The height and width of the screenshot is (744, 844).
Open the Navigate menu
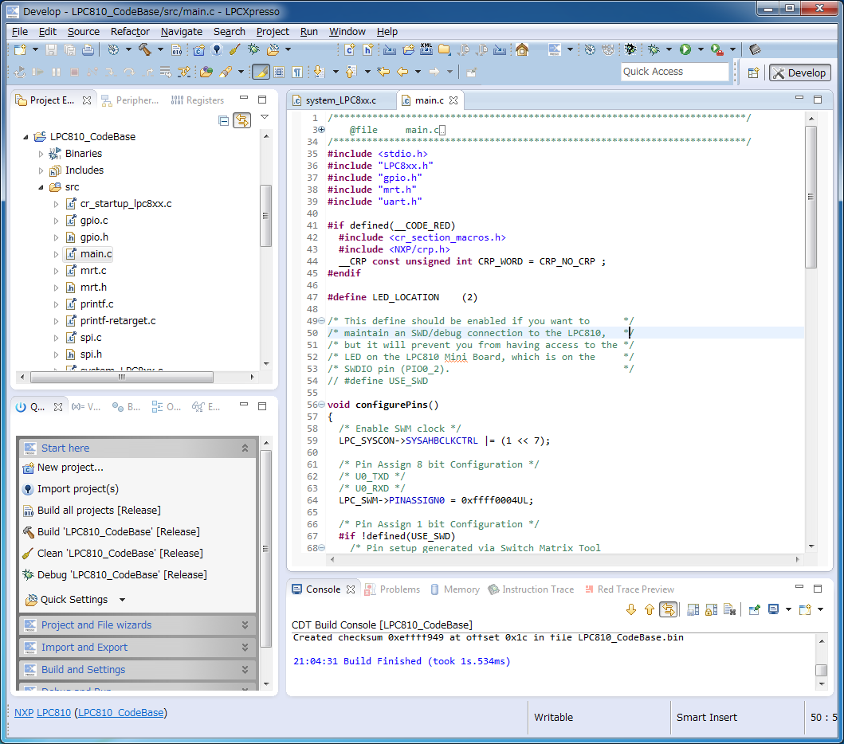point(182,32)
